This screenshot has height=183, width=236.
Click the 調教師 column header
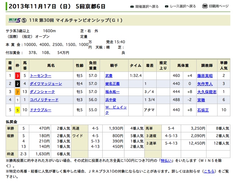207,66
